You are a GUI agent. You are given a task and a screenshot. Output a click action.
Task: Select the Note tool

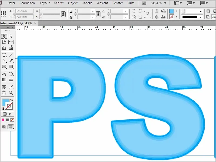click(x=4, y=87)
